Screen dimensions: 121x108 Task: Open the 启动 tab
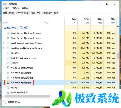(33, 13)
